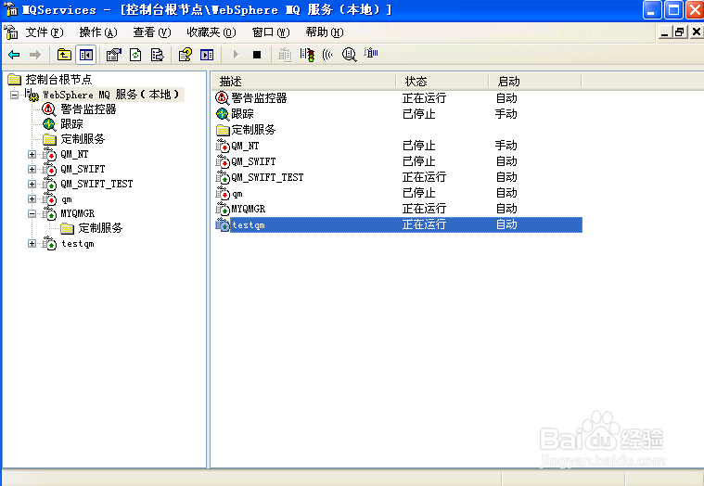
Task: Click the QM_NT queue manager icon in list
Action: tap(223, 146)
